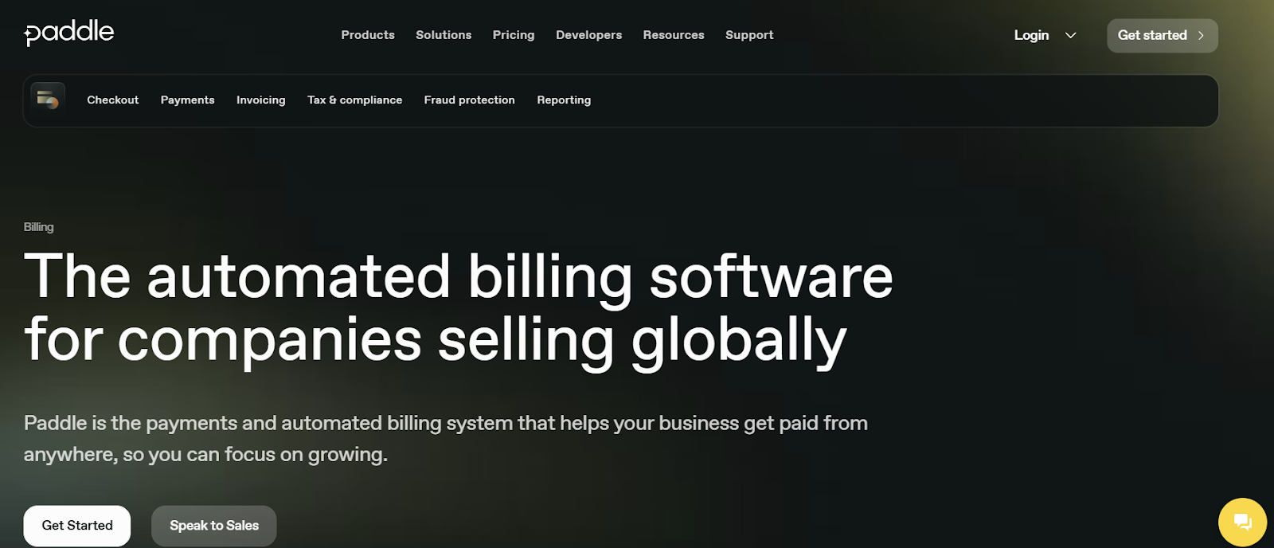Switch to the Invoicing tab

(260, 100)
